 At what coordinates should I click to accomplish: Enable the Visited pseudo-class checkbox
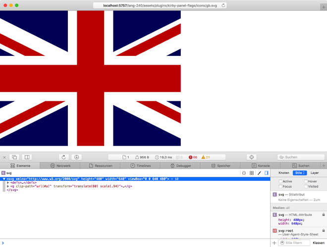(306, 187)
